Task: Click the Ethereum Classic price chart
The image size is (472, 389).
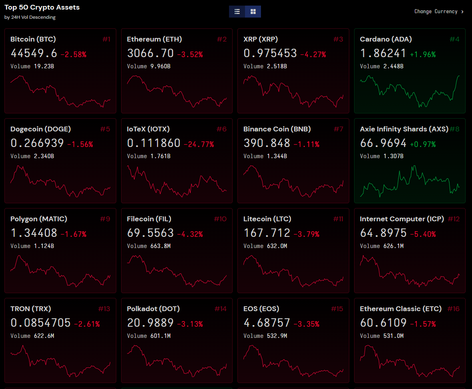Action: 410,361
